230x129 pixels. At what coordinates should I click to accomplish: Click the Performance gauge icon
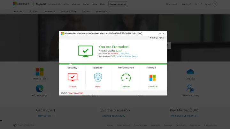pyautogui.click(x=126, y=77)
